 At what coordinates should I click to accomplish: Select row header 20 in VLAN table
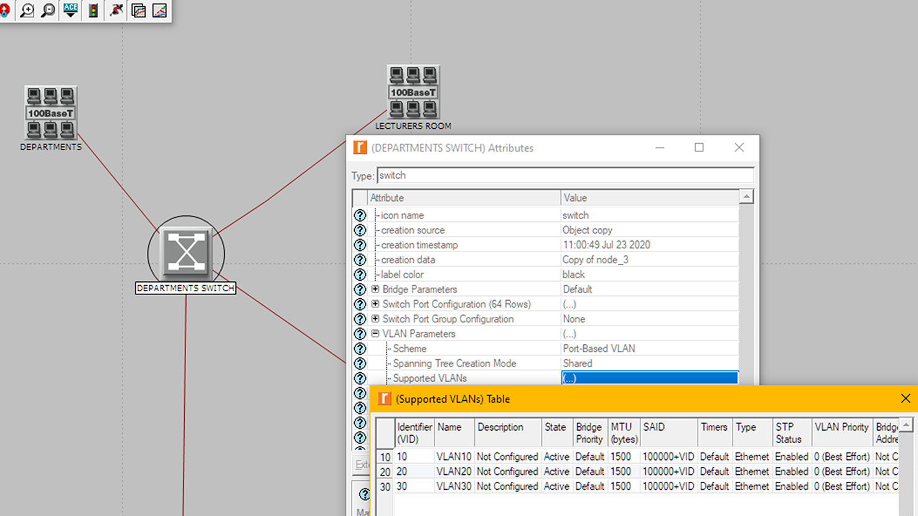(385, 472)
